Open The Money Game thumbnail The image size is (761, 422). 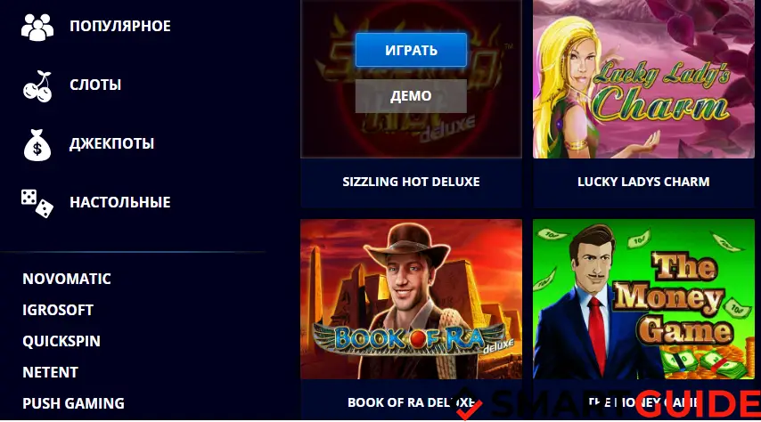(643, 299)
